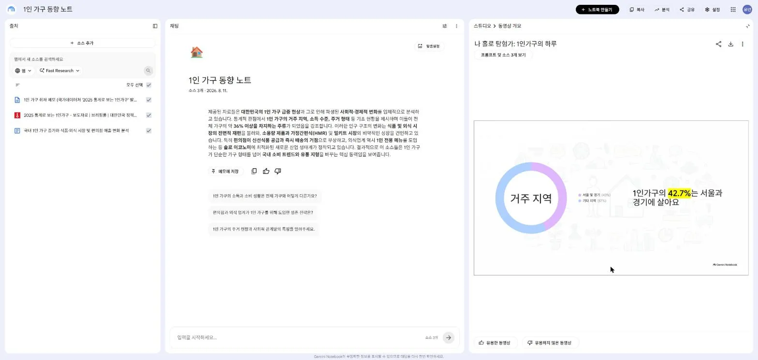Click the red PDF icon of 2025 통계 source
The image size is (758, 360).
pos(17,115)
